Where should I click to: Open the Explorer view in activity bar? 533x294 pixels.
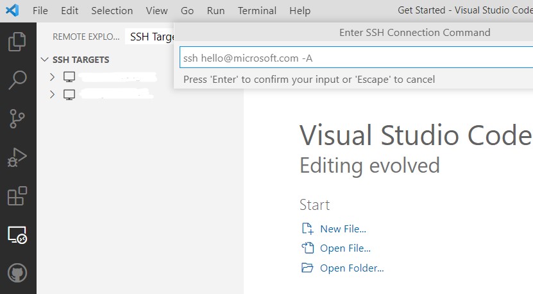click(17, 42)
